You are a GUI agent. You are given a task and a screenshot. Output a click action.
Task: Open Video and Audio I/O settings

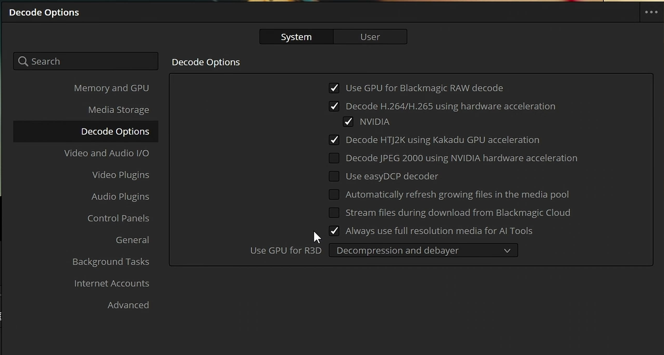click(x=107, y=153)
